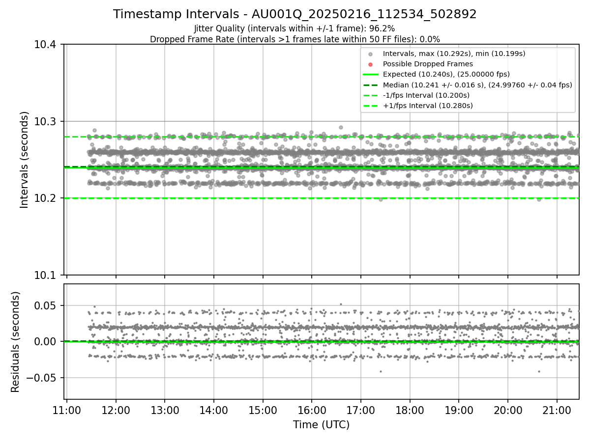Select legend entry 'Possible Dropped Frames'
The image size is (590, 442).
(428, 64)
